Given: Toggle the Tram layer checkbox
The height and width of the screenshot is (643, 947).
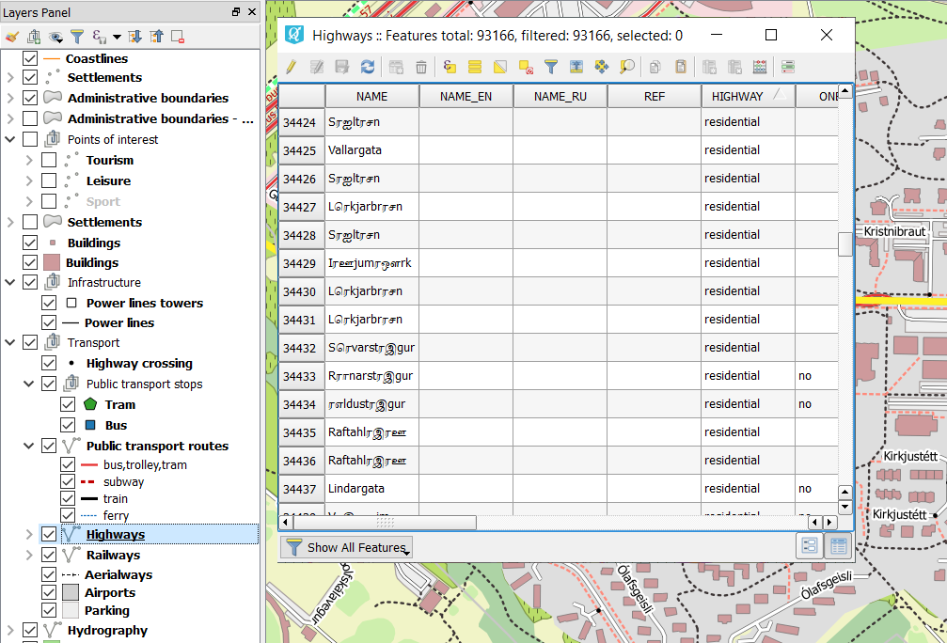Looking at the screenshot, I should (x=68, y=404).
